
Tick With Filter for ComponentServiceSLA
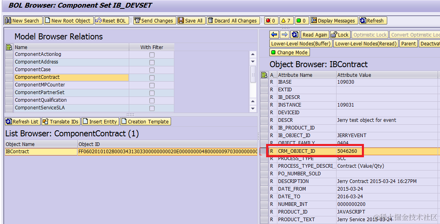[x=152, y=108]
